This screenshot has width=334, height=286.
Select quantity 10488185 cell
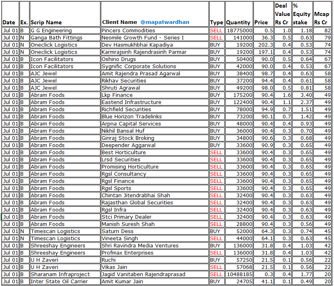point(239,274)
